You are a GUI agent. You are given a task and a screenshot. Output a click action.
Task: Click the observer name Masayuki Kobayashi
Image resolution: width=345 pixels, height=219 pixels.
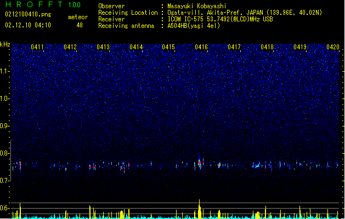(197, 6)
